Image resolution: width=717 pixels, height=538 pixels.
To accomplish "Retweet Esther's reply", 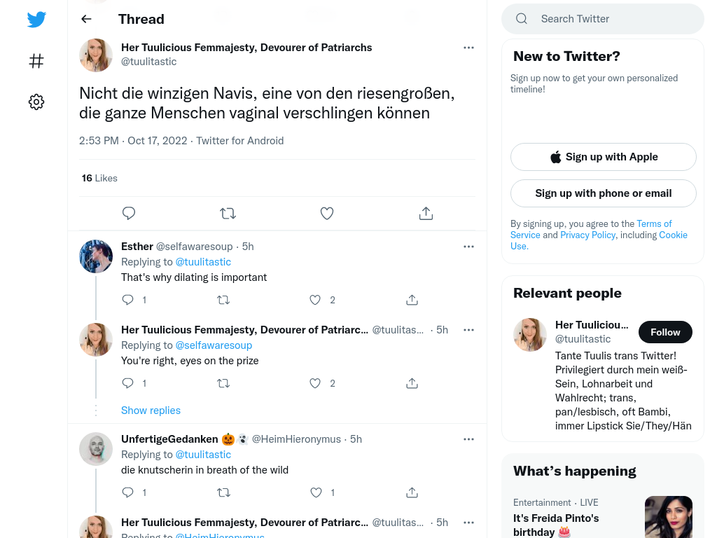I will (x=223, y=300).
